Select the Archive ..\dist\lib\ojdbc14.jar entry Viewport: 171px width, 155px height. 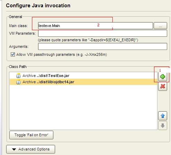pyautogui.click(x=83, y=82)
